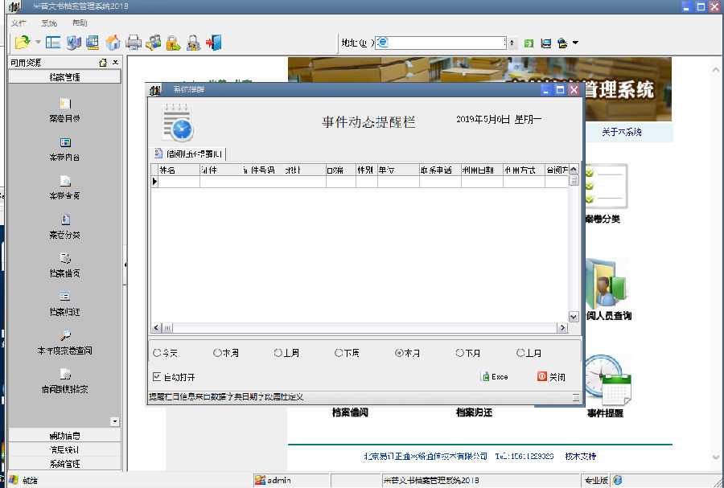This screenshot has height=488, width=724.
Task: Click the magnifier query icon in sidebar
Action: [x=65, y=335]
